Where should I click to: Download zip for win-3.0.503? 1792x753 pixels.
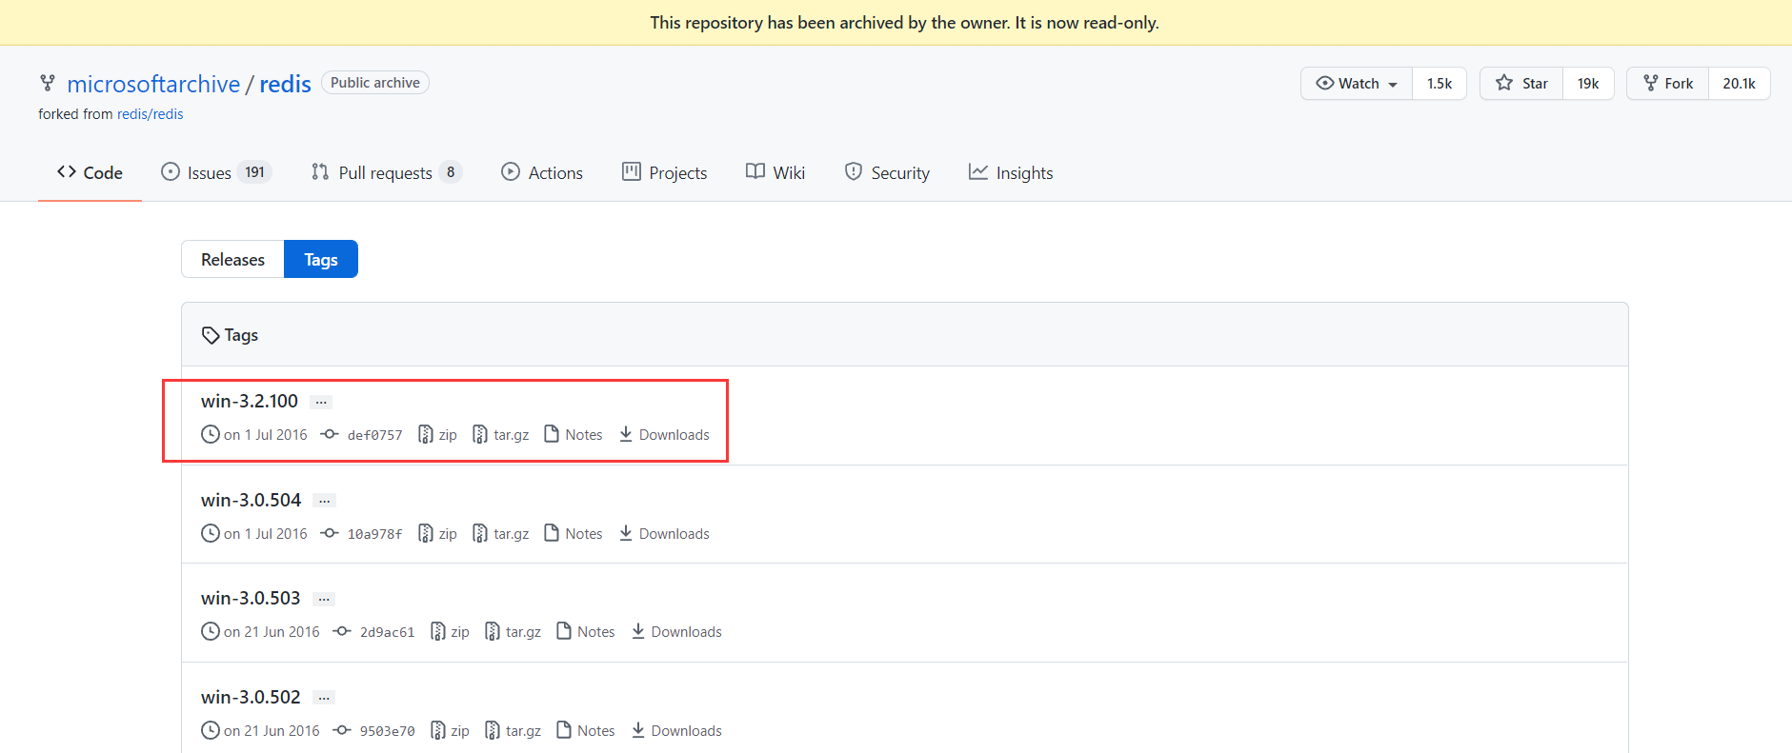[451, 632]
